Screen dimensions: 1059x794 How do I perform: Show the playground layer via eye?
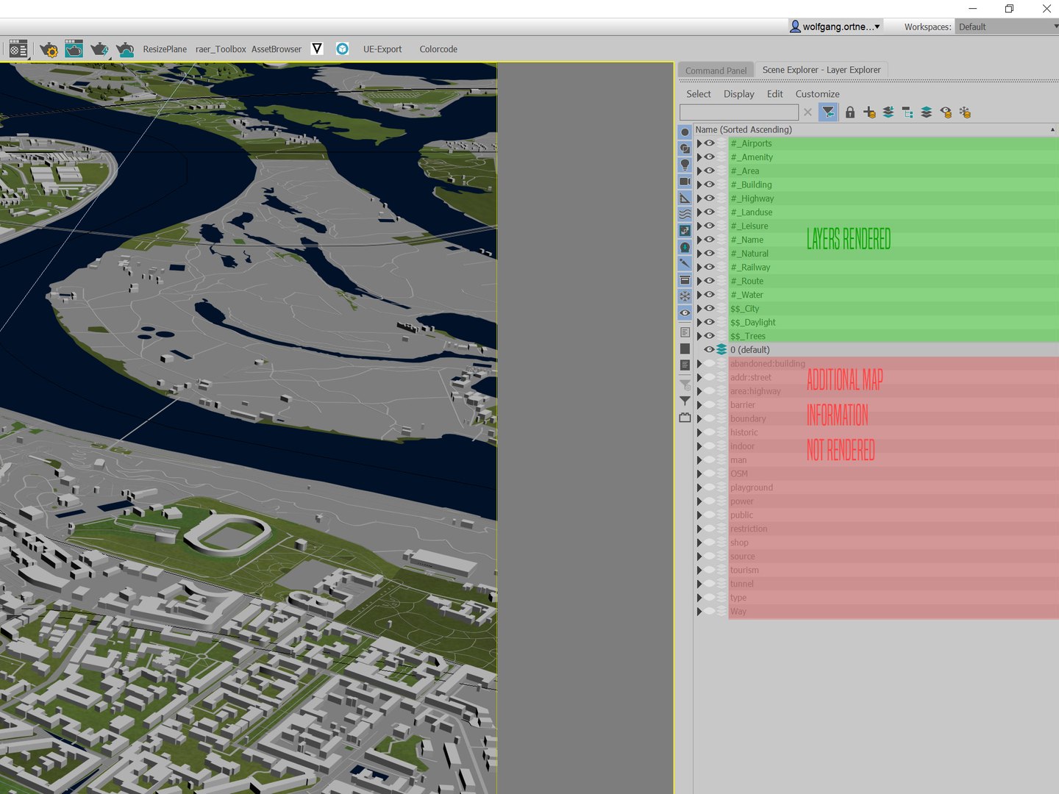710,487
